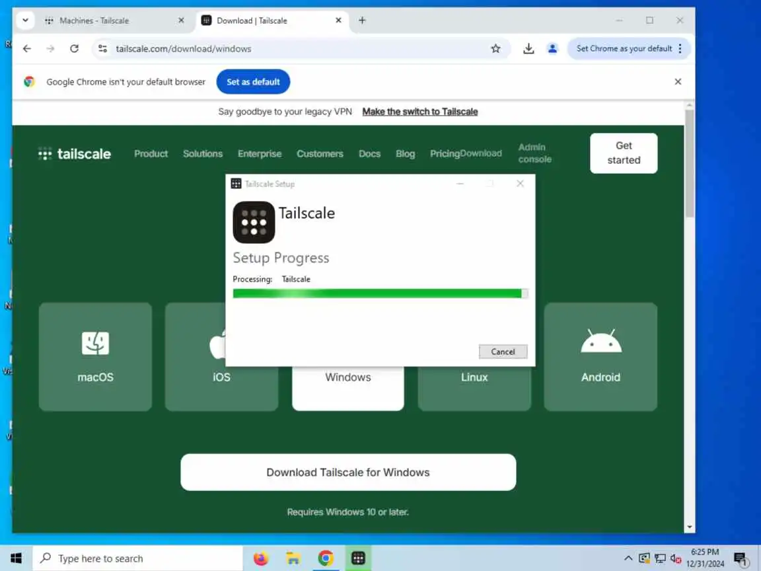Click the forward navigation arrow
The height and width of the screenshot is (571, 761).
50,48
